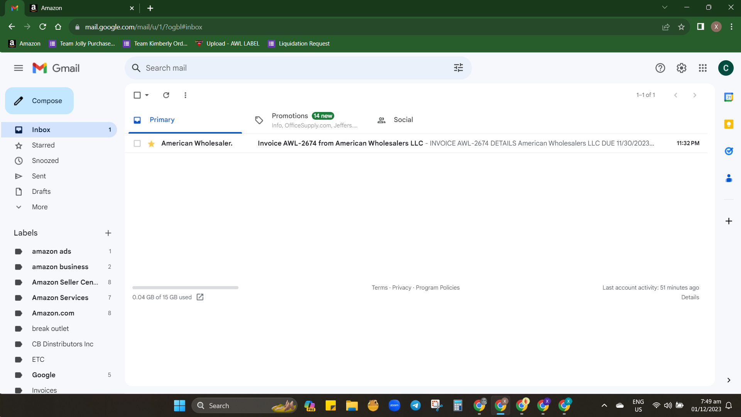This screenshot has width=741, height=417.
Task: Go to the browser home page
Action: (x=58, y=27)
